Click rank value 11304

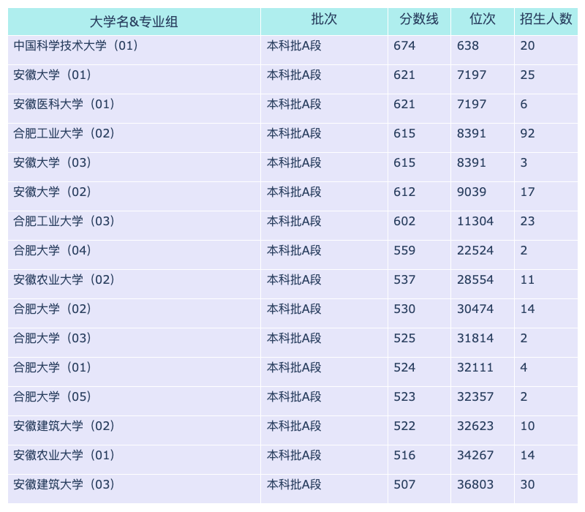(x=475, y=221)
